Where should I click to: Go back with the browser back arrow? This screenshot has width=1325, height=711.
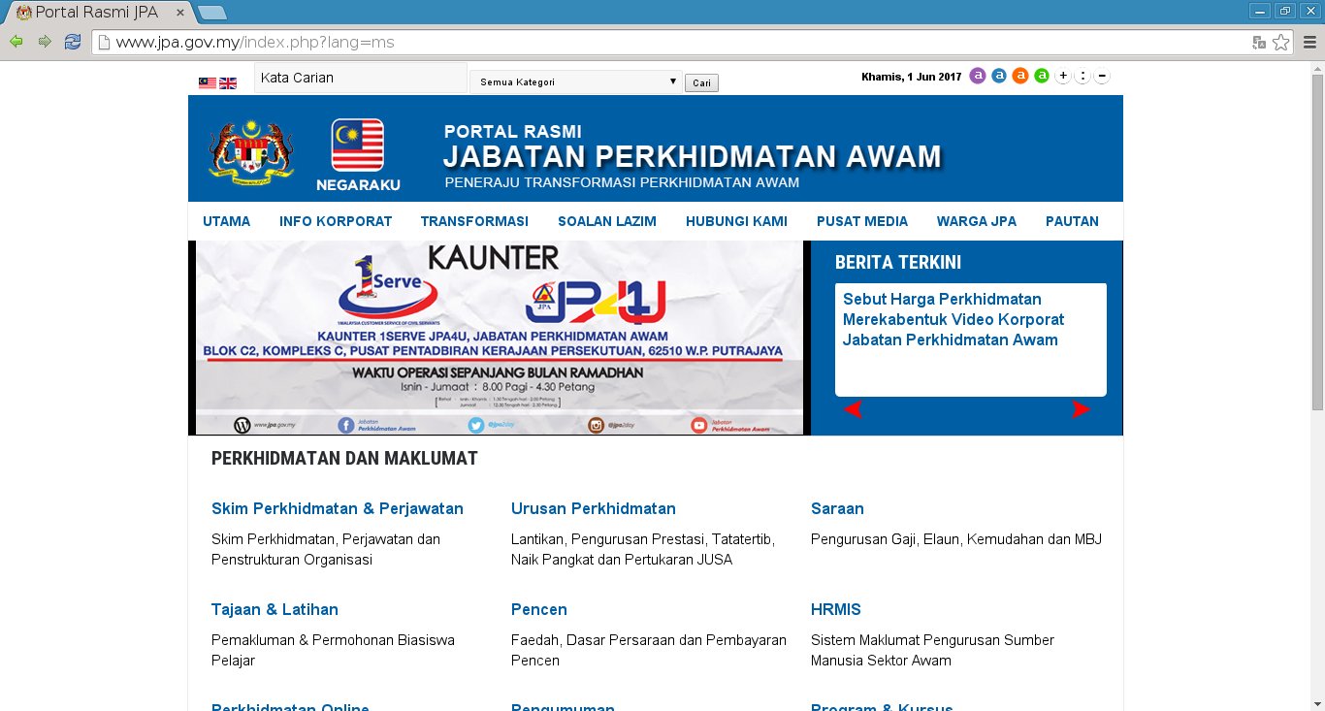[x=16, y=42]
